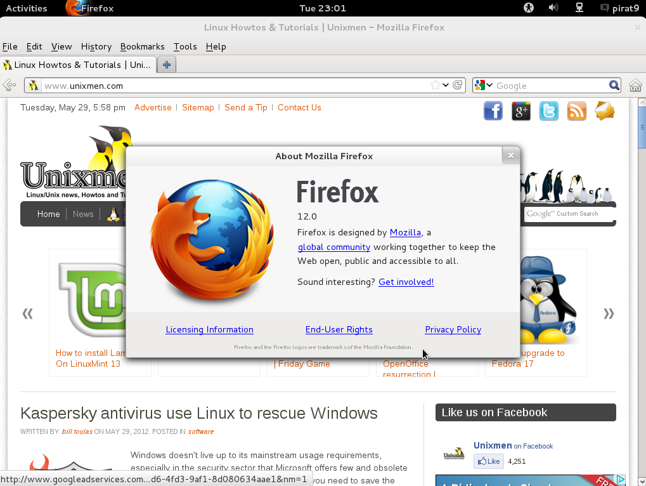This screenshot has width=646, height=486.
Task: Open the volume icon in the top bar
Action: point(553,8)
